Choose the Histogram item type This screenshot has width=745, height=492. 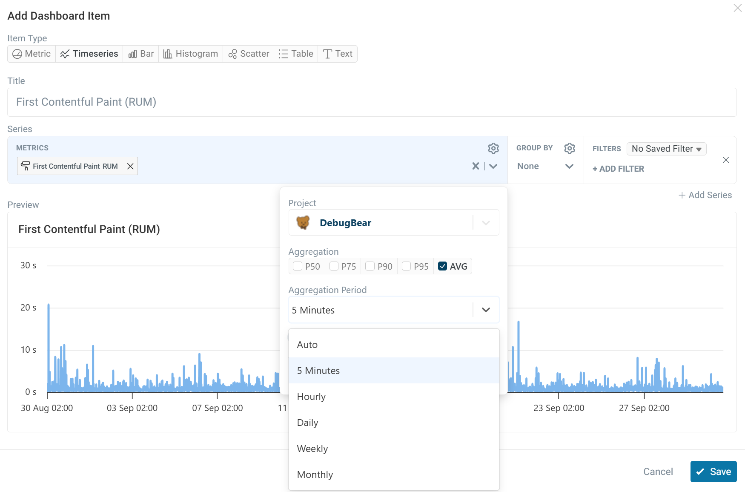(191, 54)
